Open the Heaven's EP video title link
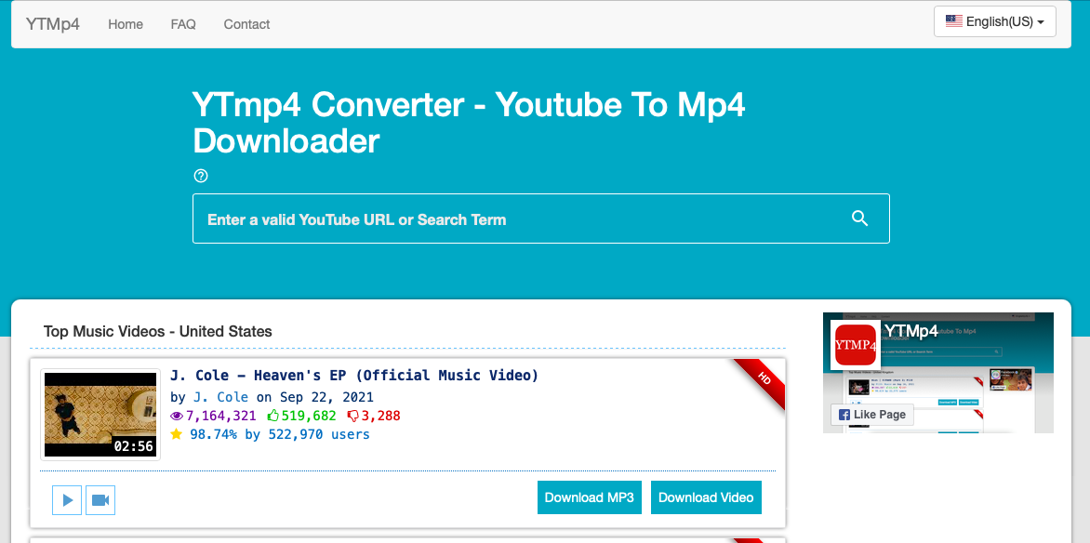1090x543 pixels. 354,377
